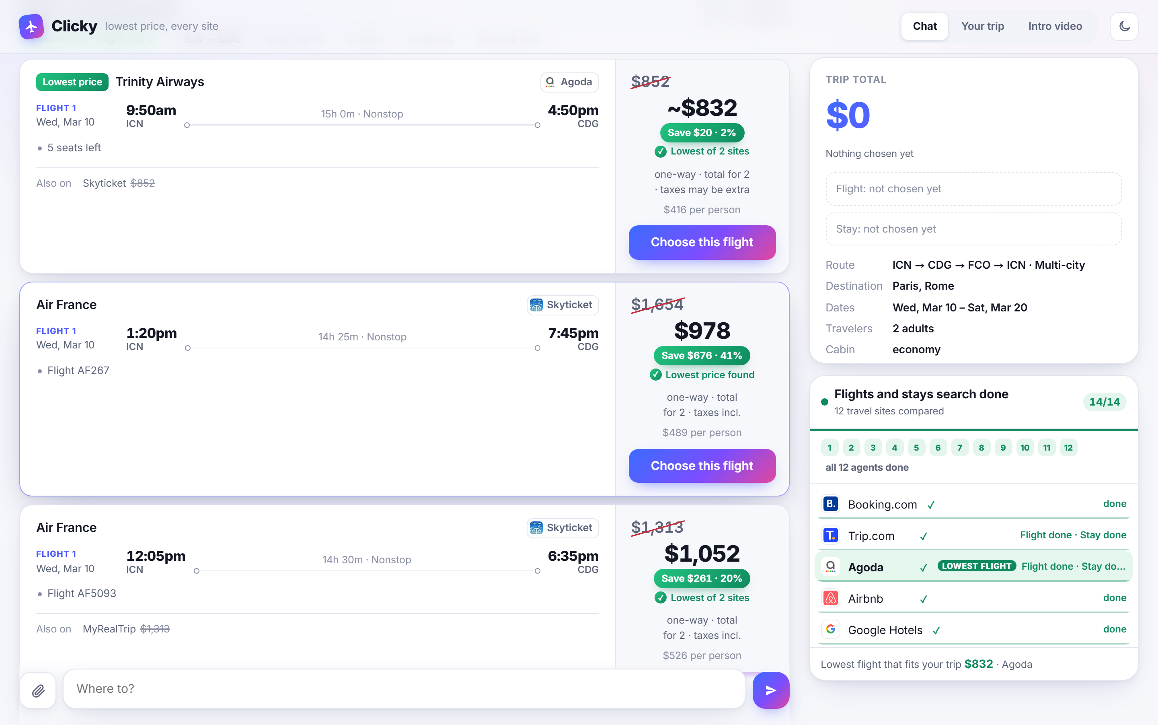Click the Trip.com checkmark icon
Viewport: 1158px width, 725px height.
923,536
